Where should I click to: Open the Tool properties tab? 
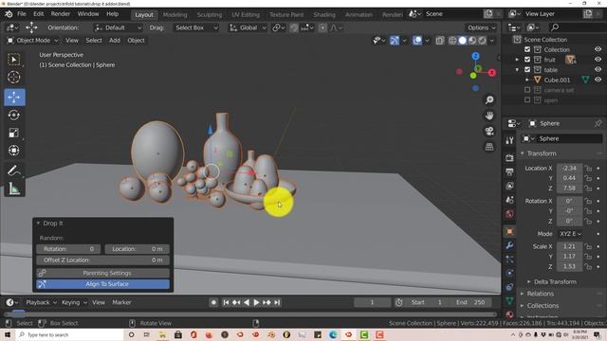509,140
